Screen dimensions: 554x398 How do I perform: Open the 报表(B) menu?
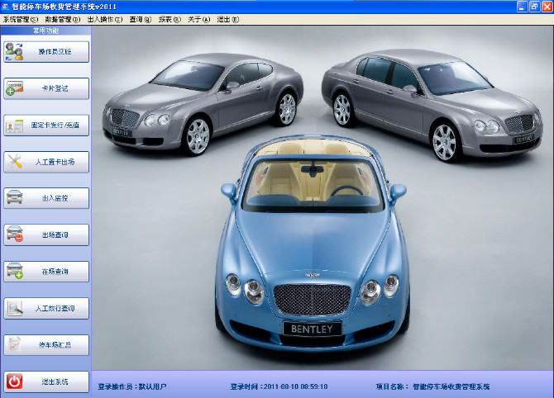click(170, 20)
